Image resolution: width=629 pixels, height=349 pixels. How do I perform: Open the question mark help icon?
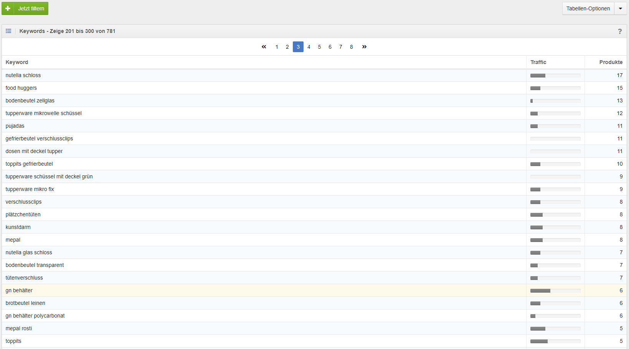(x=619, y=31)
